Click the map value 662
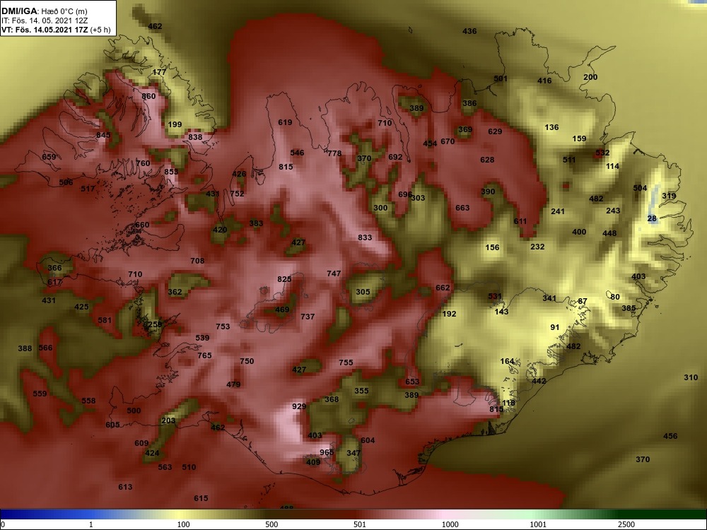This screenshot has width=707, height=530. coord(443,288)
